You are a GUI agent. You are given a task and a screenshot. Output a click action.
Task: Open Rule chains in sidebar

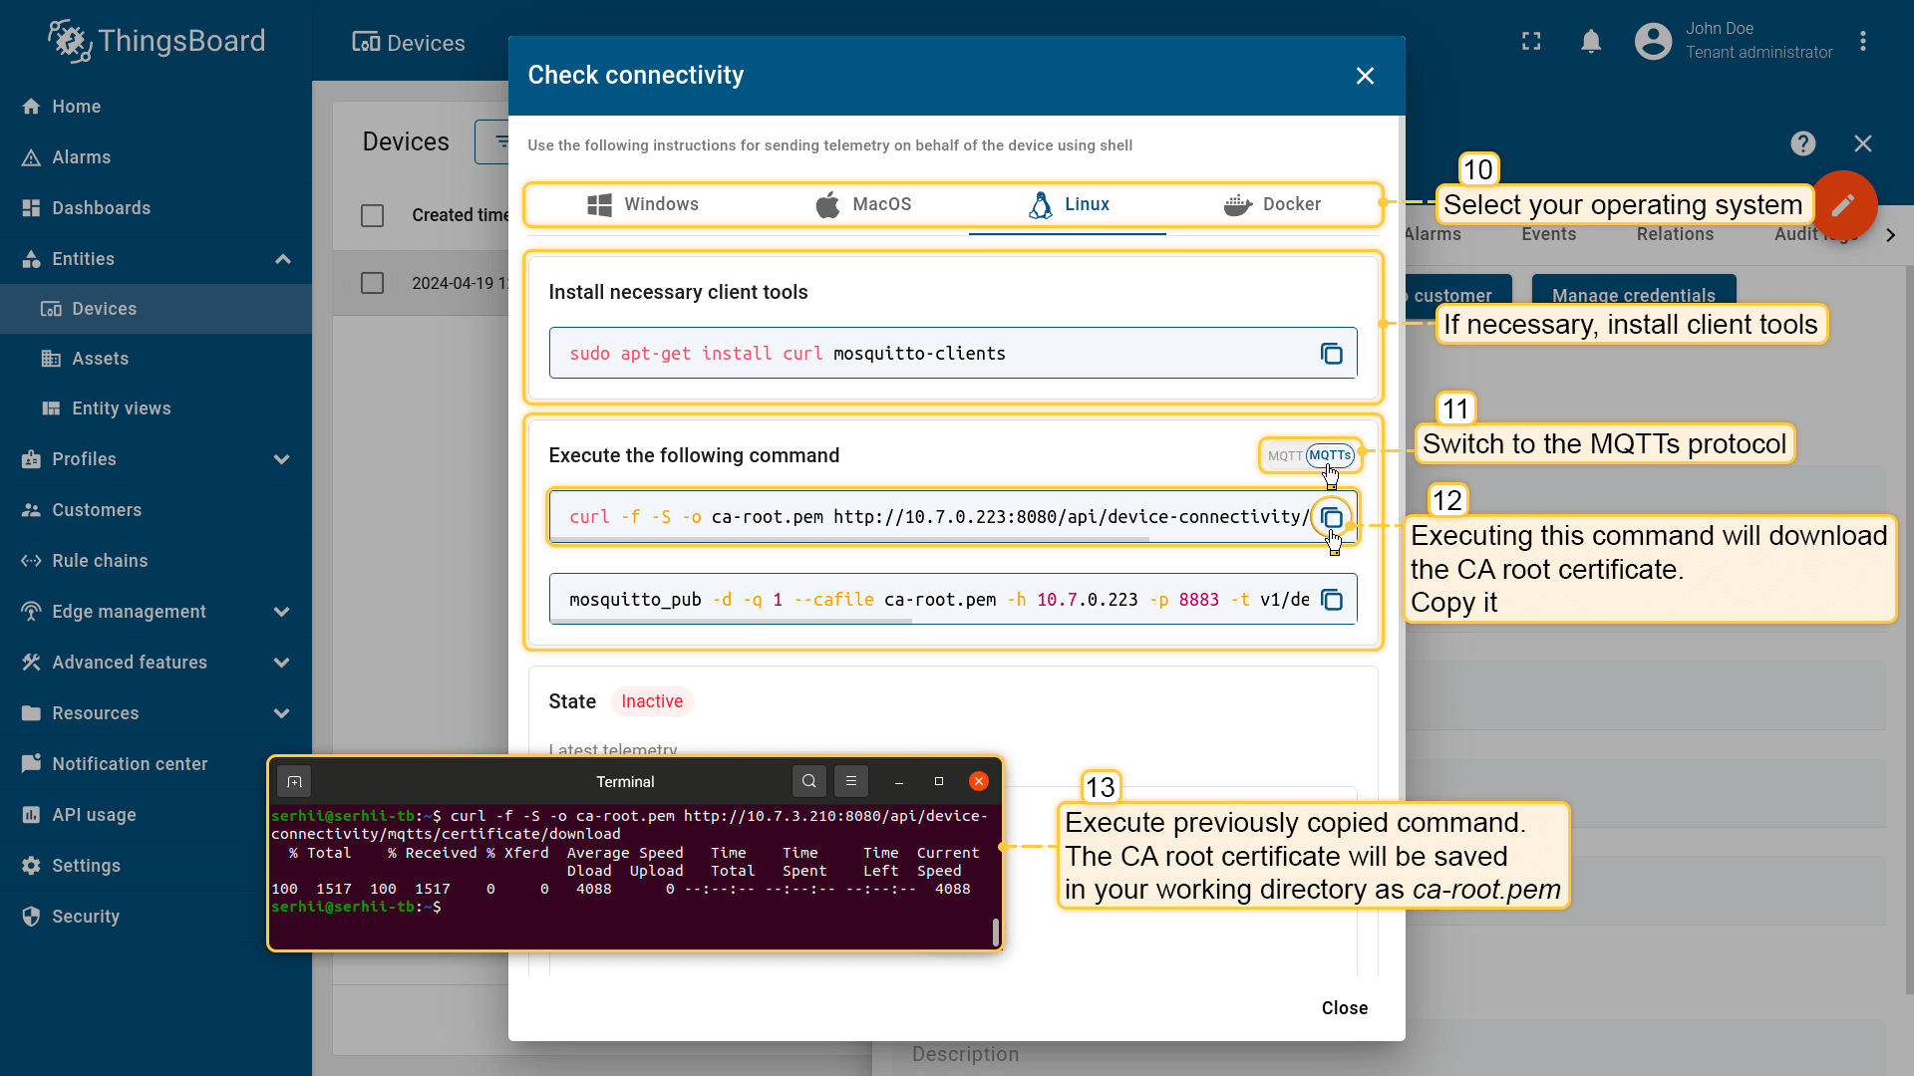coord(100,561)
